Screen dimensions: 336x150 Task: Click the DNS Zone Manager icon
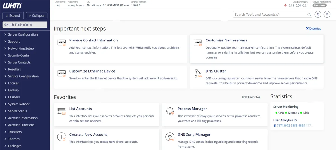(170, 137)
